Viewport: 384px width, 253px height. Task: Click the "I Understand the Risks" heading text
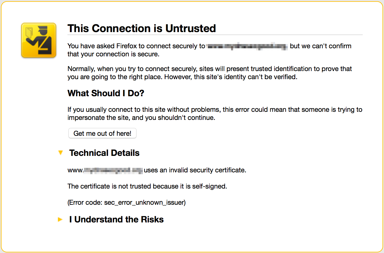click(116, 219)
